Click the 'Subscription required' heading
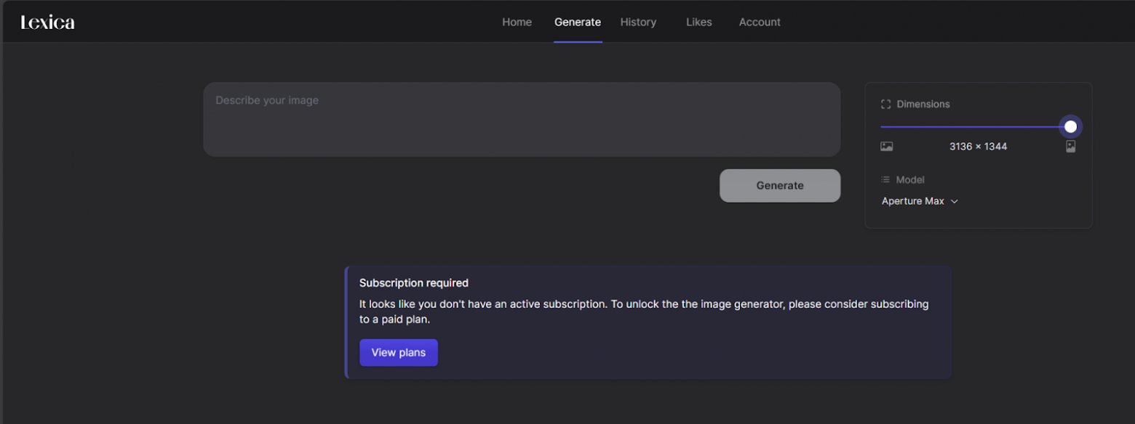The image size is (1135, 424). click(x=413, y=283)
